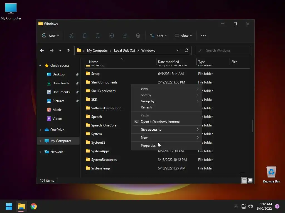This screenshot has width=285, height=213.
Task: Open the See more three-dots menu
Action: pyautogui.click(x=203, y=36)
